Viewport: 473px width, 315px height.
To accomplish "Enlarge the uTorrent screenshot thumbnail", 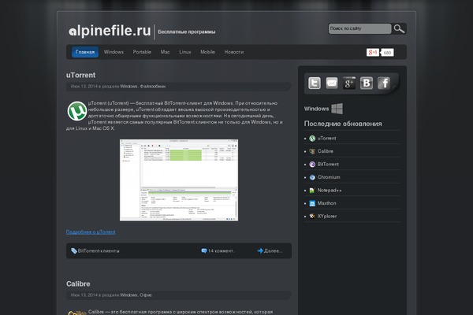I will point(179,180).
